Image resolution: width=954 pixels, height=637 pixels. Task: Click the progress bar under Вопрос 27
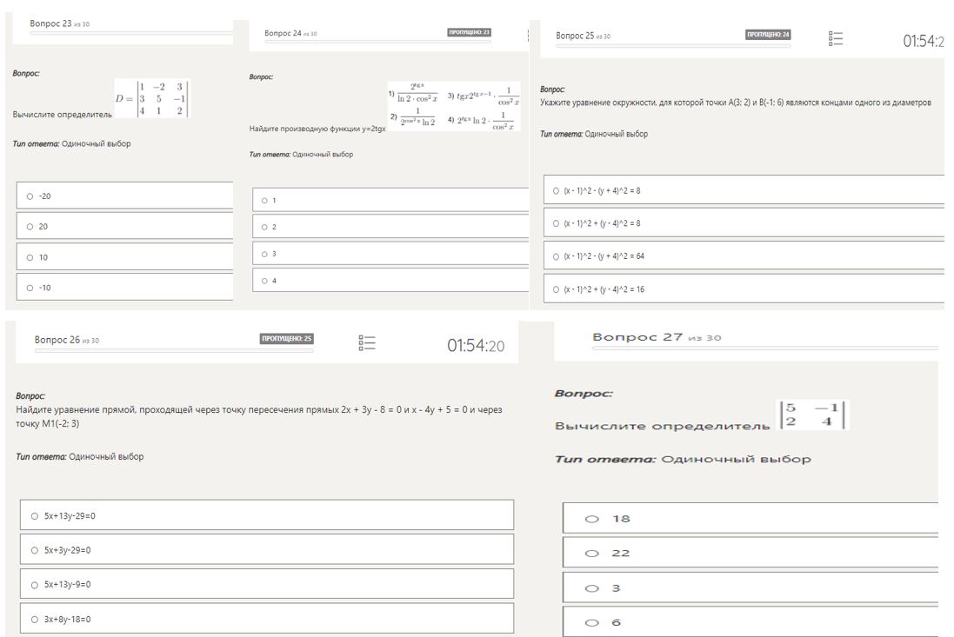pos(764,348)
